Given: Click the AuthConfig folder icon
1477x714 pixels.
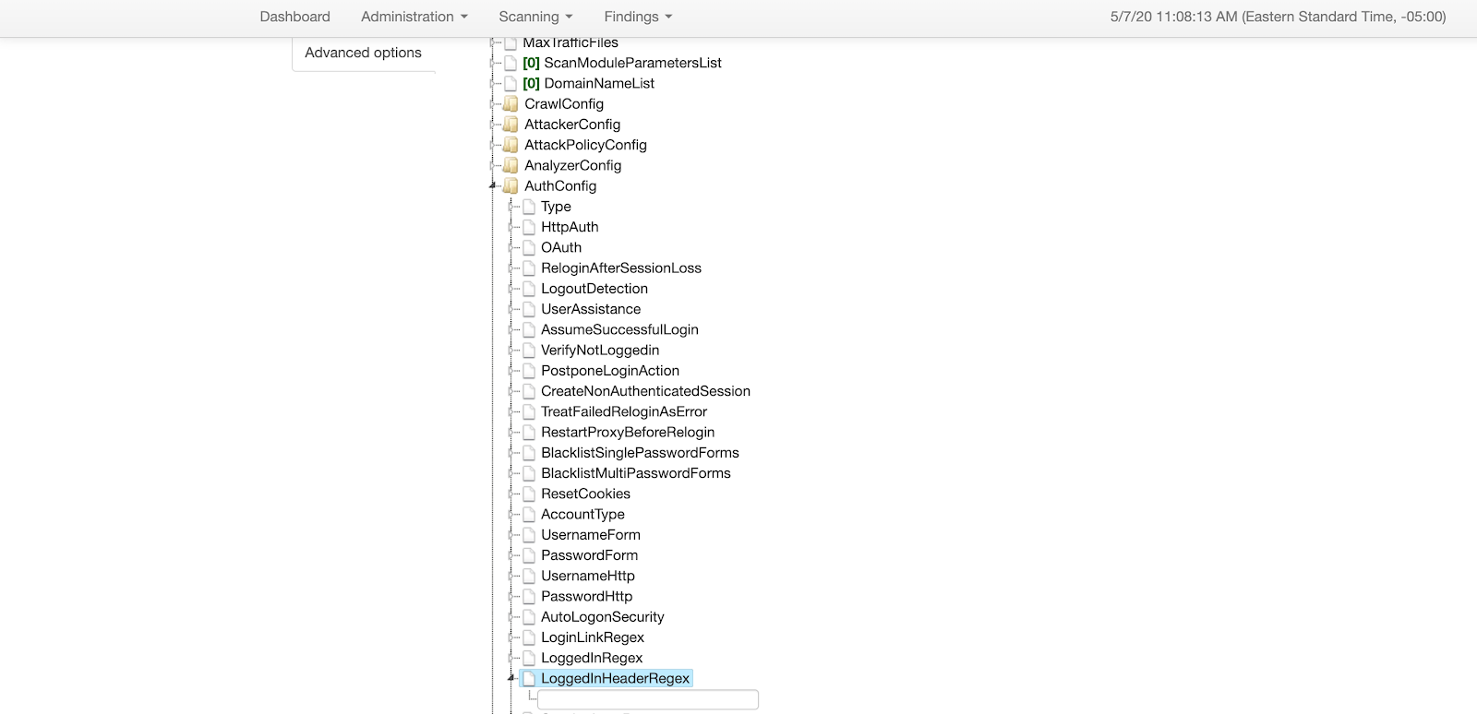Looking at the screenshot, I should tap(510, 186).
